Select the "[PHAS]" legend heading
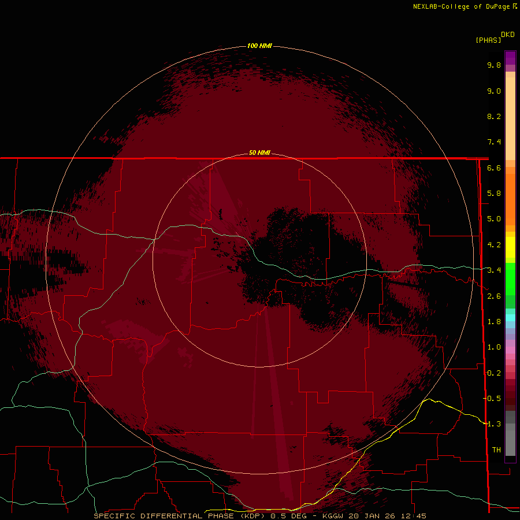520x520 pixels. (488, 40)
